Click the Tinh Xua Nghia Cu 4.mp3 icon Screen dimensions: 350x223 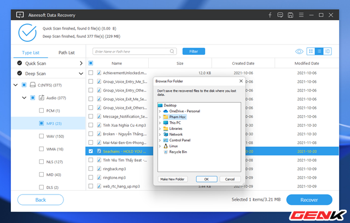point(99,125)
